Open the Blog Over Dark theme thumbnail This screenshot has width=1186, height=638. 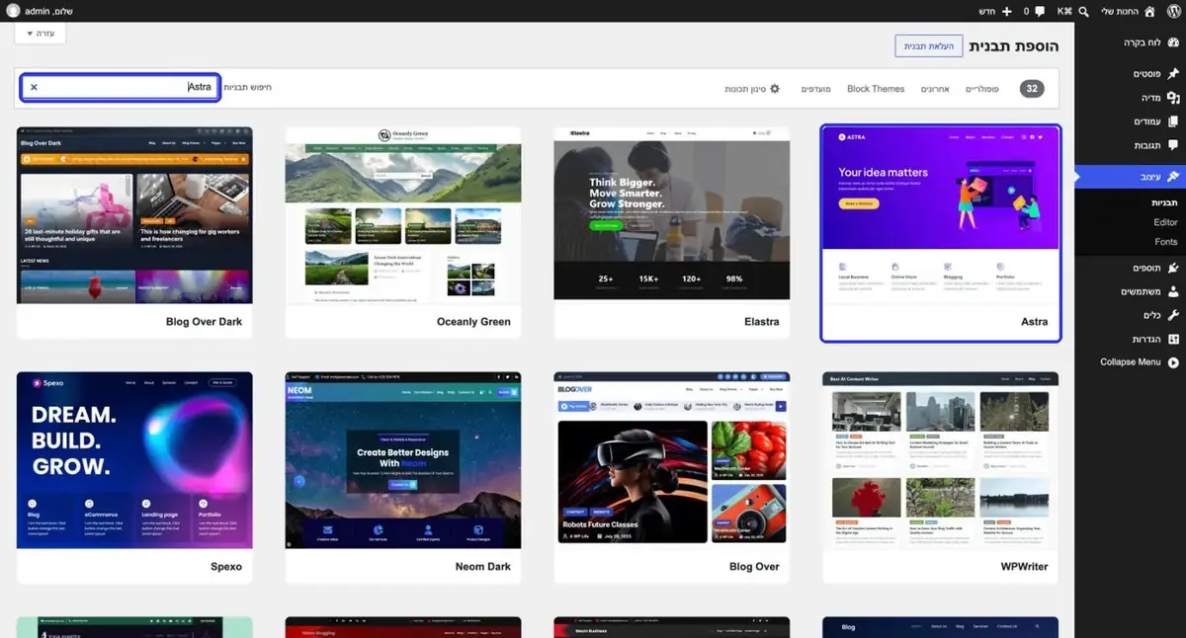pyautogui.click(x=134, y=213)
